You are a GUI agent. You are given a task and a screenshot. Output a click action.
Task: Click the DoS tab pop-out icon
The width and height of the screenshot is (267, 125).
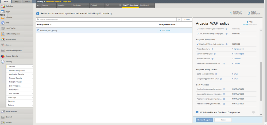pos(120,5)
